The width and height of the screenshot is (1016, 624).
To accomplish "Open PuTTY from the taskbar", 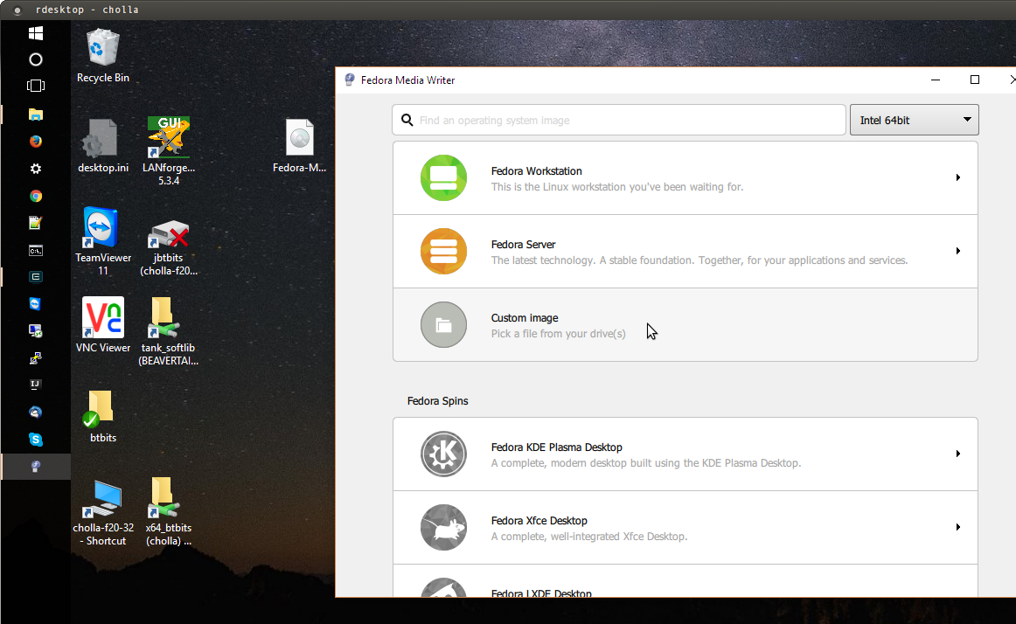I will [x=36, y=357].
